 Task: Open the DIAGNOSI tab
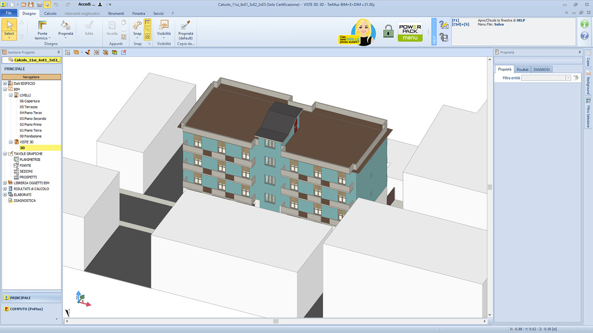(x=541, y=69)
